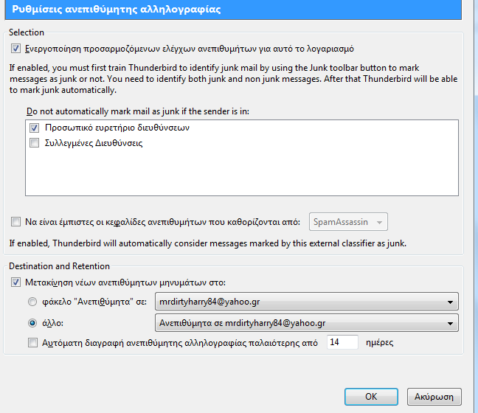Open the SpamAssassin classifier dropdown
Image resolution: width=478 pixels, height=413 pixels.
click(x=348, y=222)
